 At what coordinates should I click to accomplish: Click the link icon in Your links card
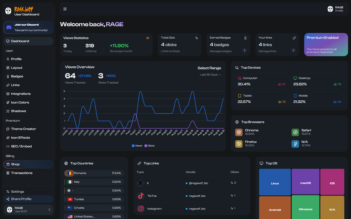click(x=294, y=38)
